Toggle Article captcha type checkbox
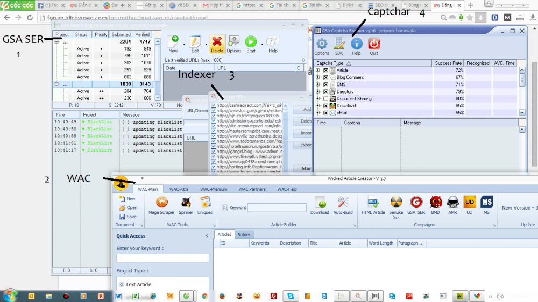Screen dimensions: 538x302 click(x=325, y=70)
